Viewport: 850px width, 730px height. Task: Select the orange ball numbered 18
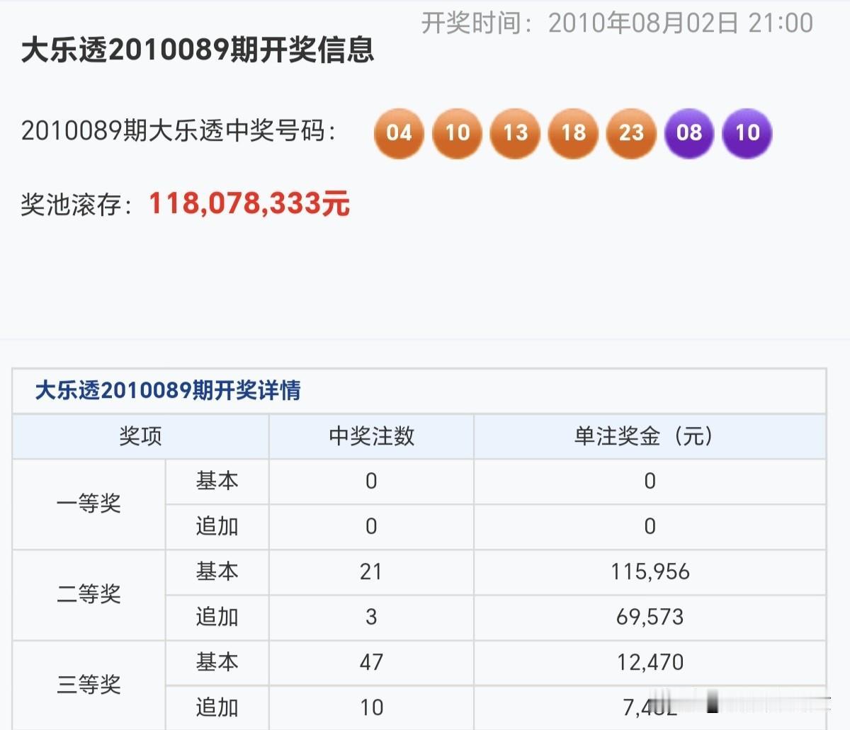pyautogui.click(x=574, y=133)
